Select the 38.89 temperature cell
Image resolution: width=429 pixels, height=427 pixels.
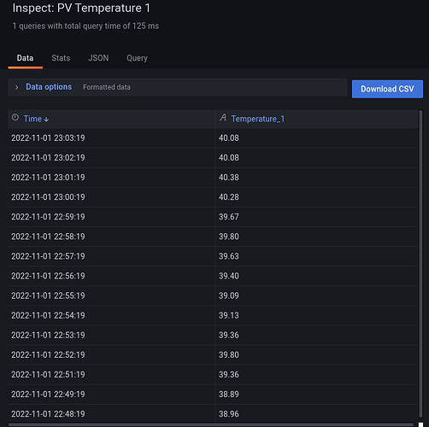point(316,395)
